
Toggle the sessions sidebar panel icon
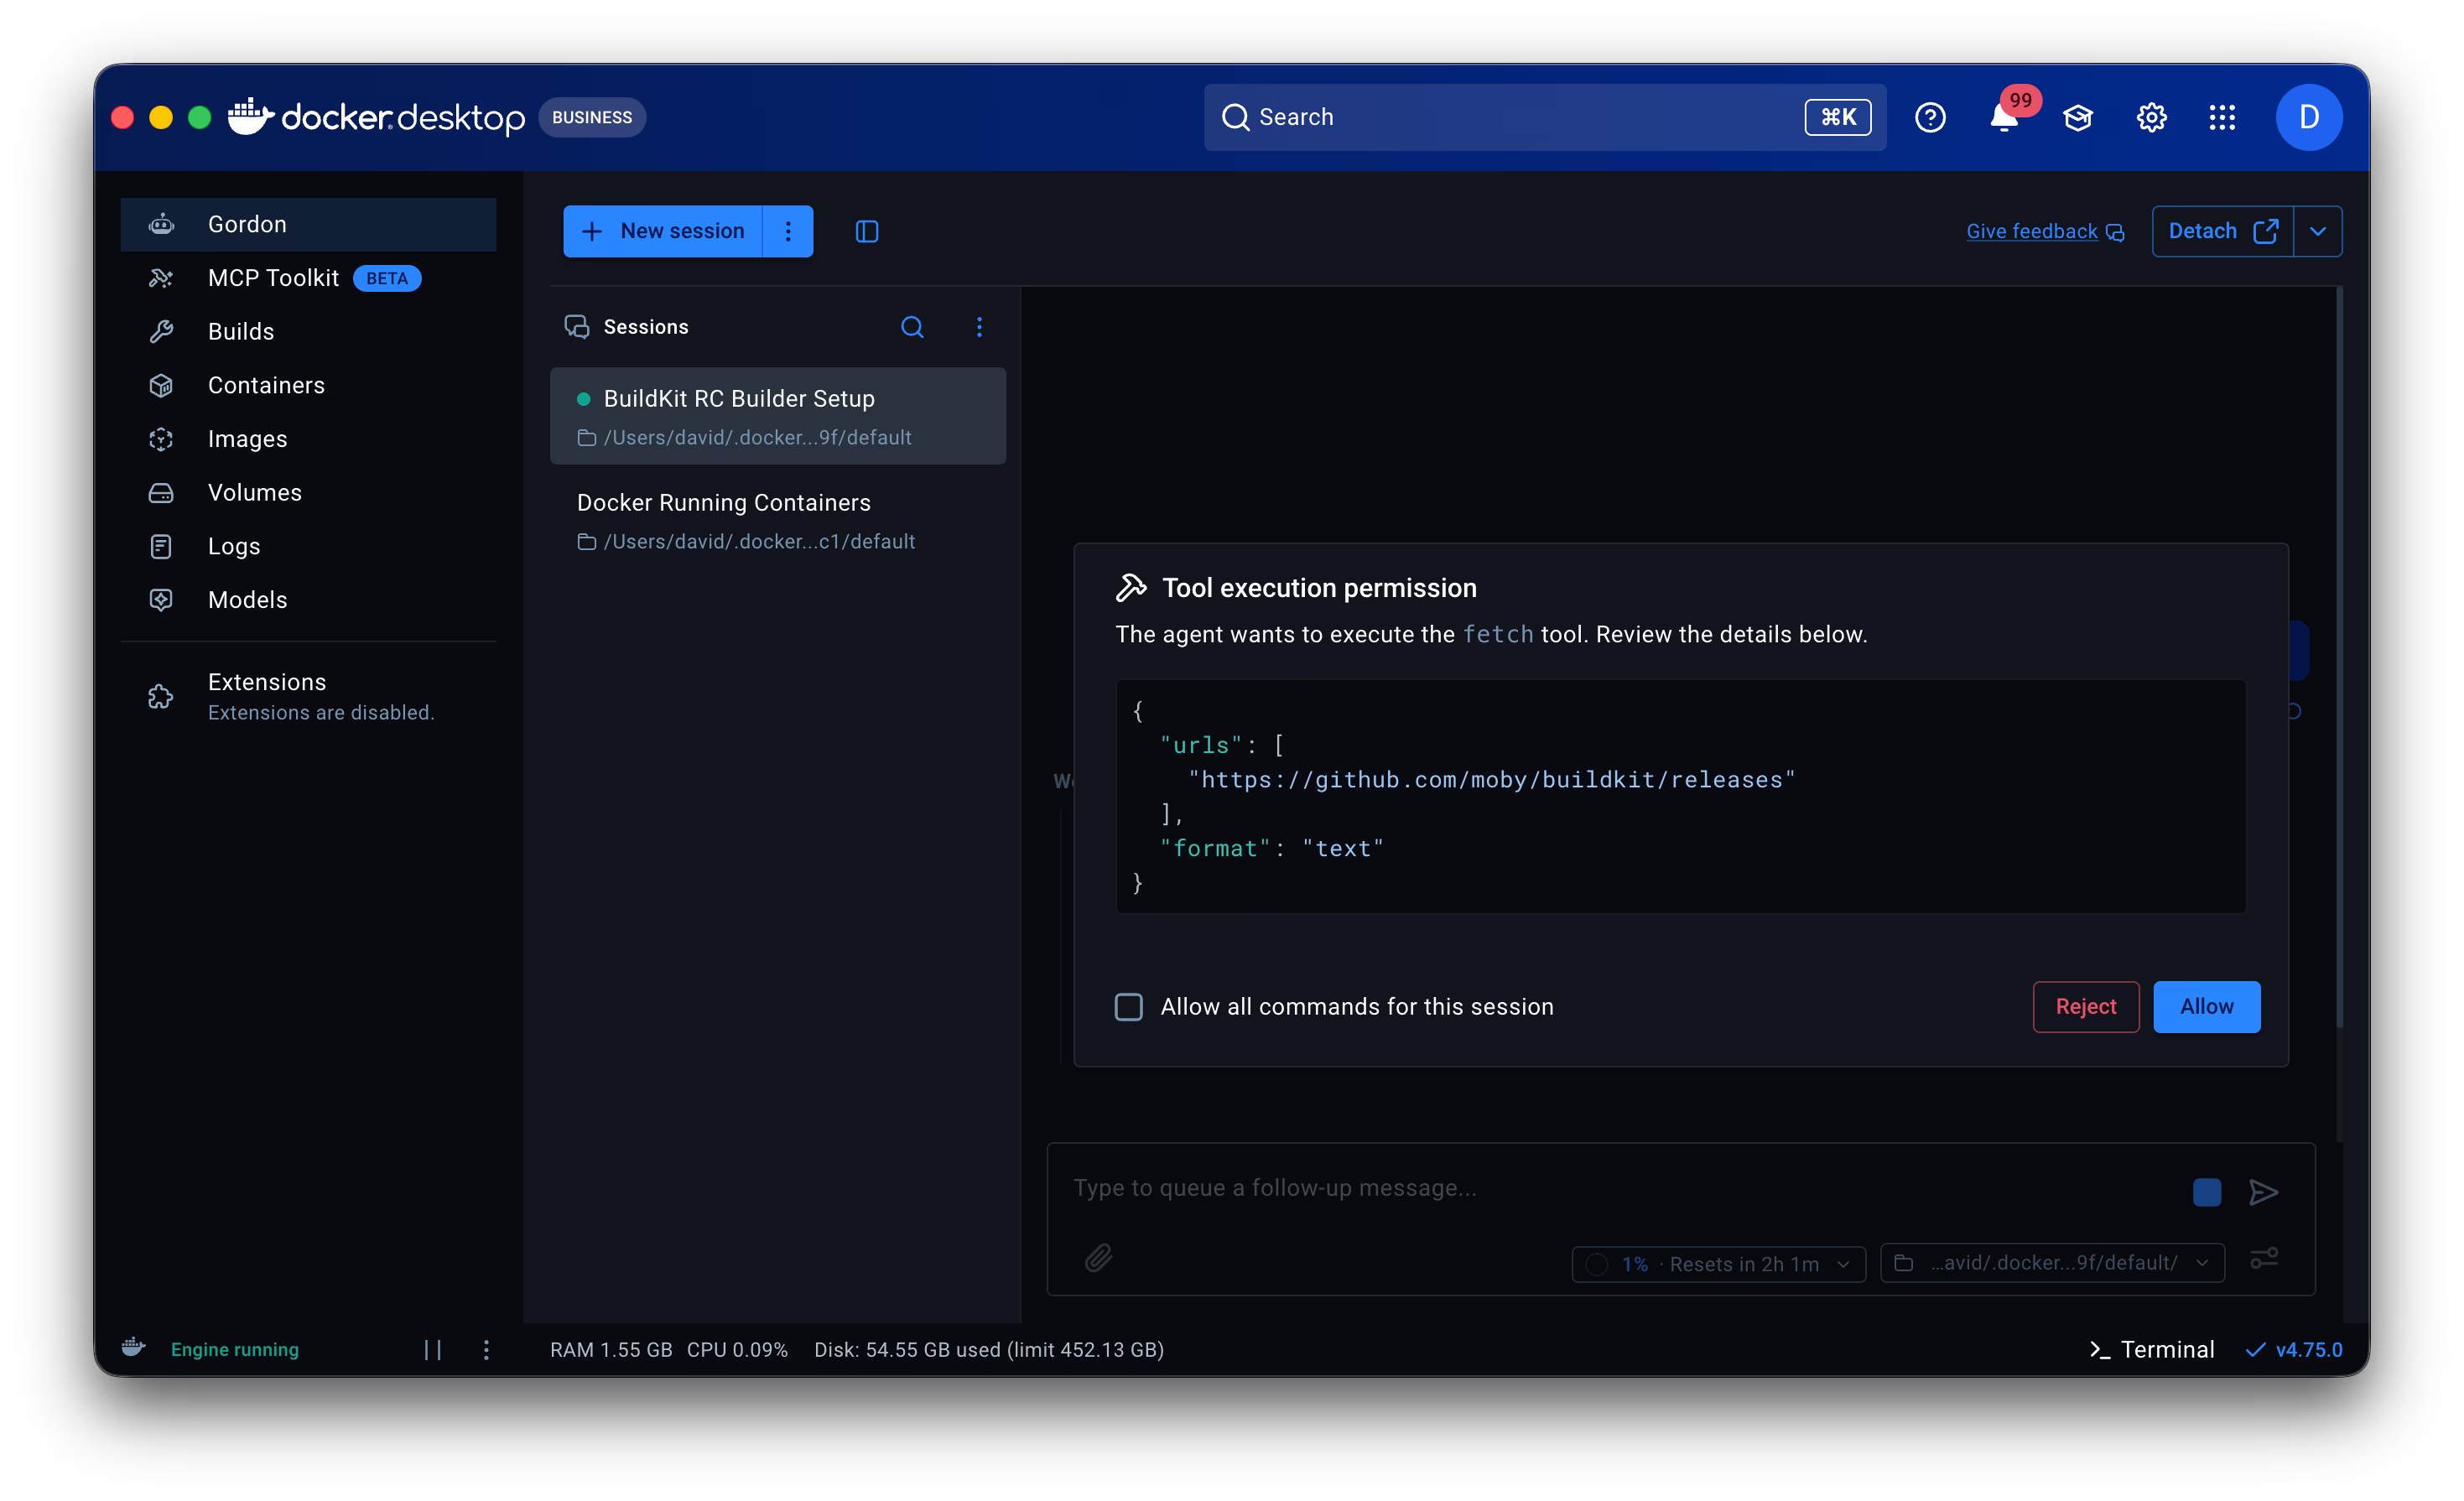(x=866, y=231)
